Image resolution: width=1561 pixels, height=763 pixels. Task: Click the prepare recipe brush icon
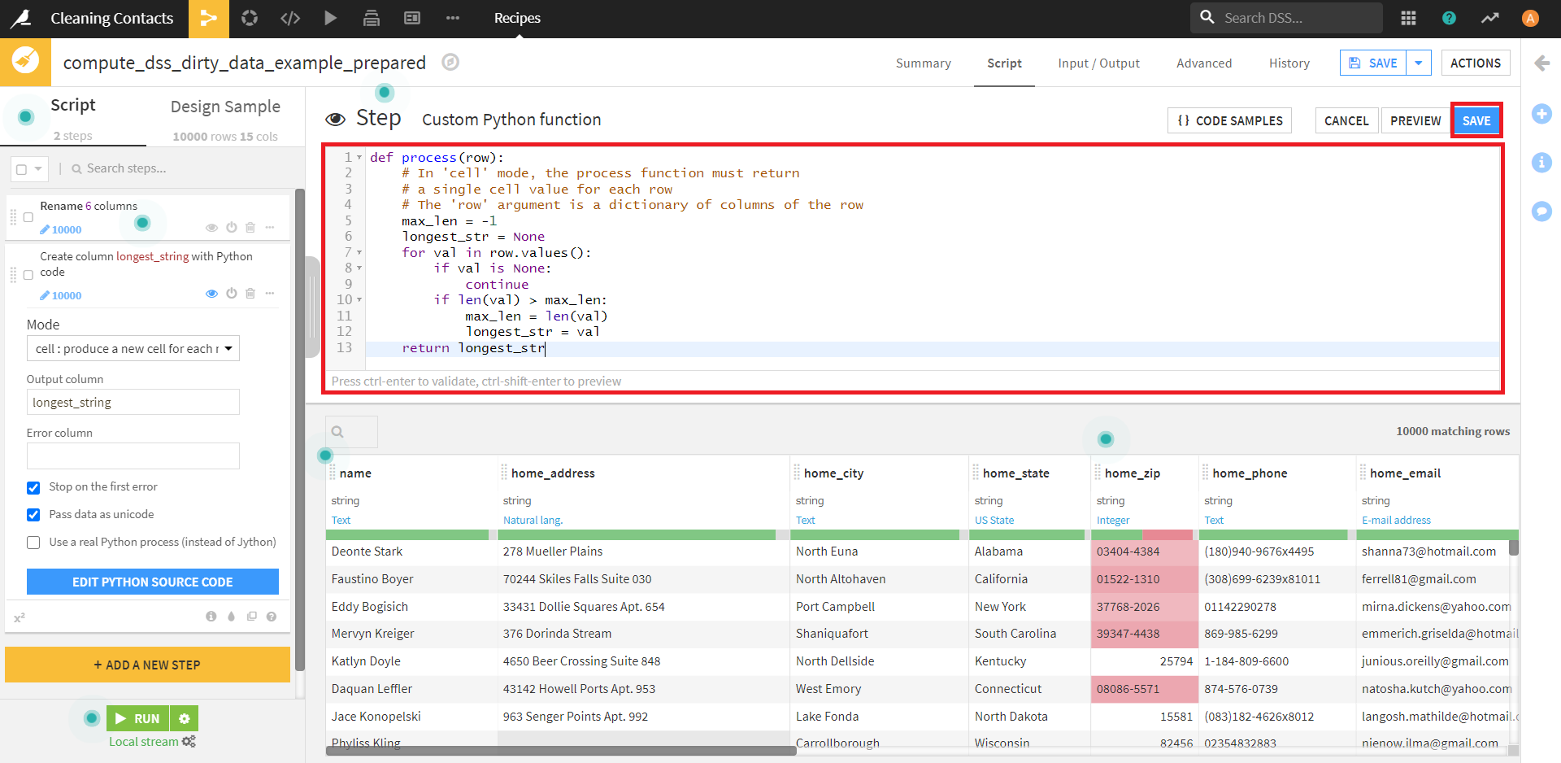[x=25, y=62]
